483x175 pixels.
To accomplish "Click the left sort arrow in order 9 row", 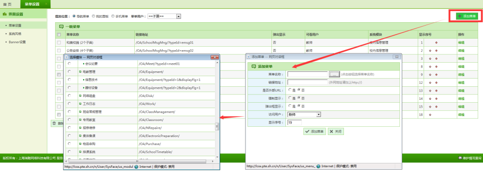I will [x=430, y=74].
